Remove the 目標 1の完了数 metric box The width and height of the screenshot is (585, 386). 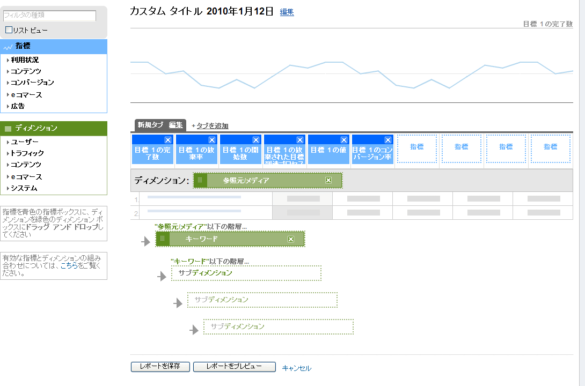[x=168, y=140]
